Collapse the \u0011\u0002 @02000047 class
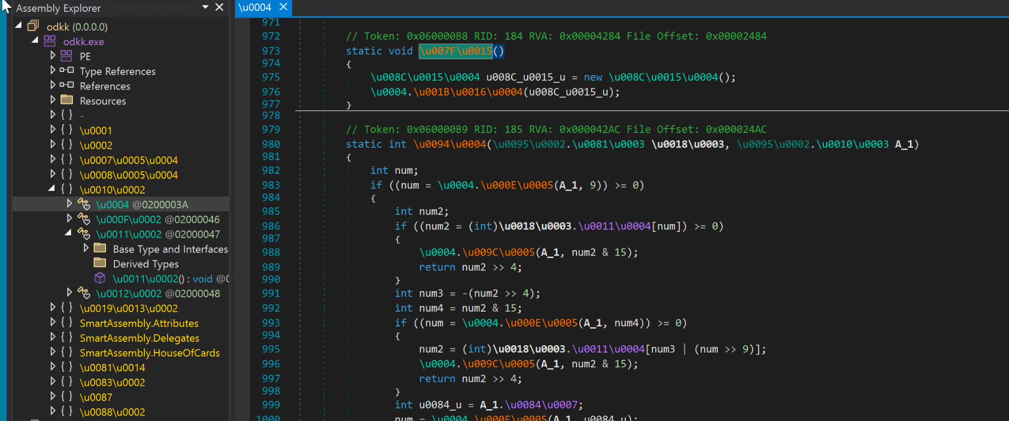The height and width of the screenshot is (421, 1009). pos(68,233)
